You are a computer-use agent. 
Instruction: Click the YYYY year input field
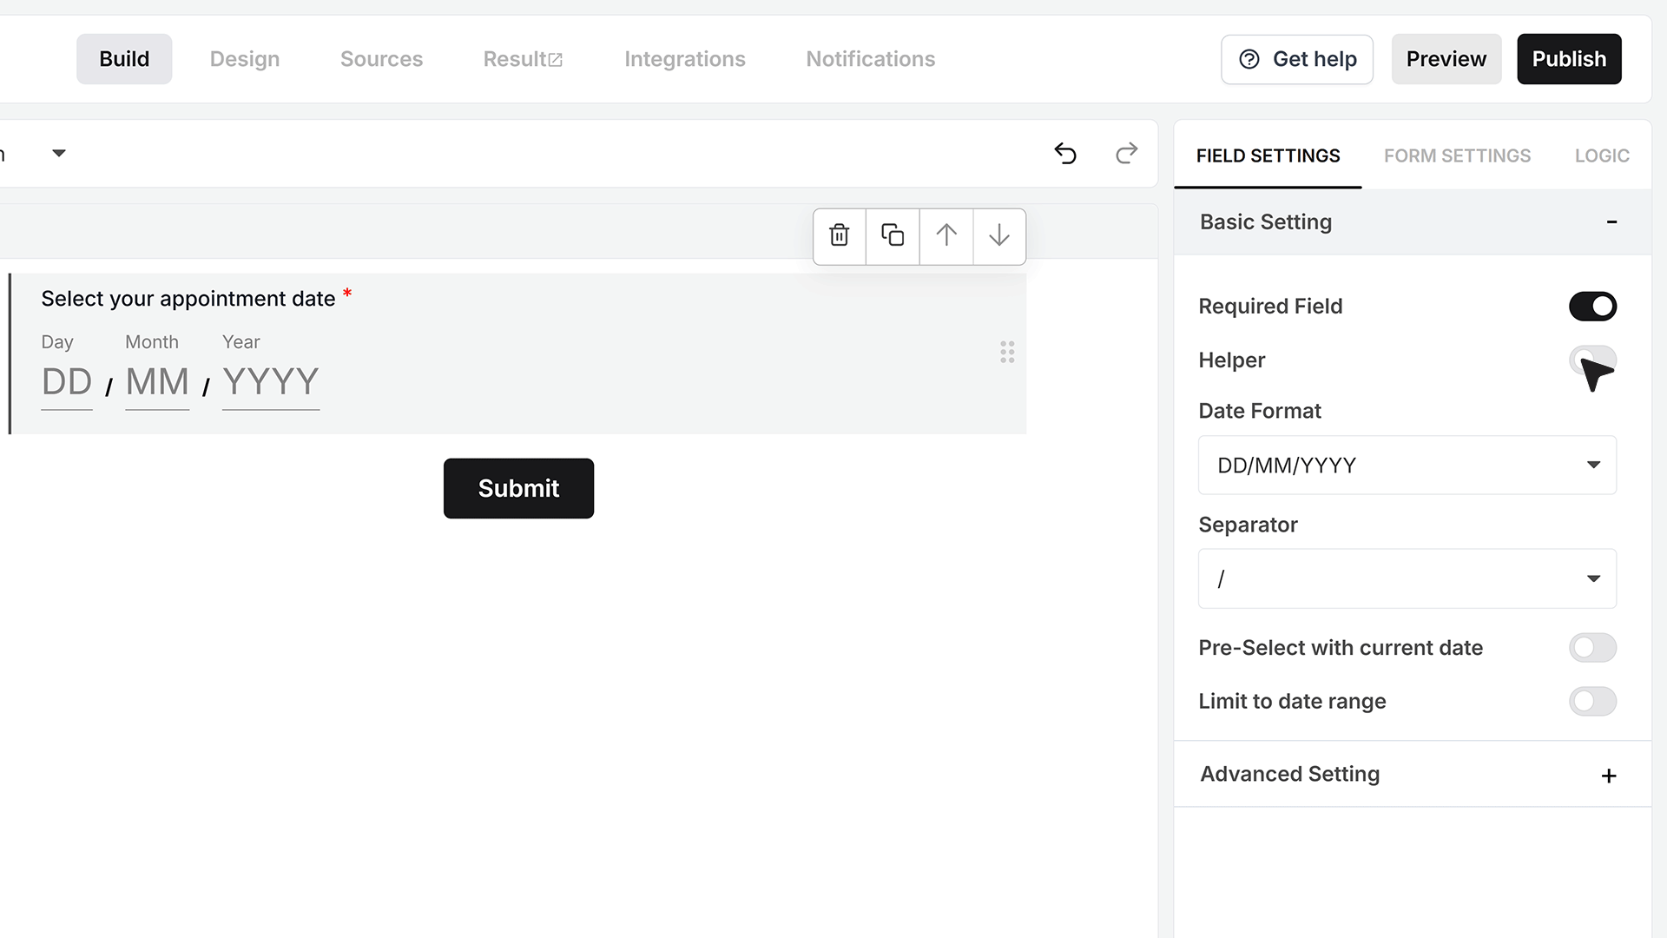pyautogui.click(x=271, y=382)
